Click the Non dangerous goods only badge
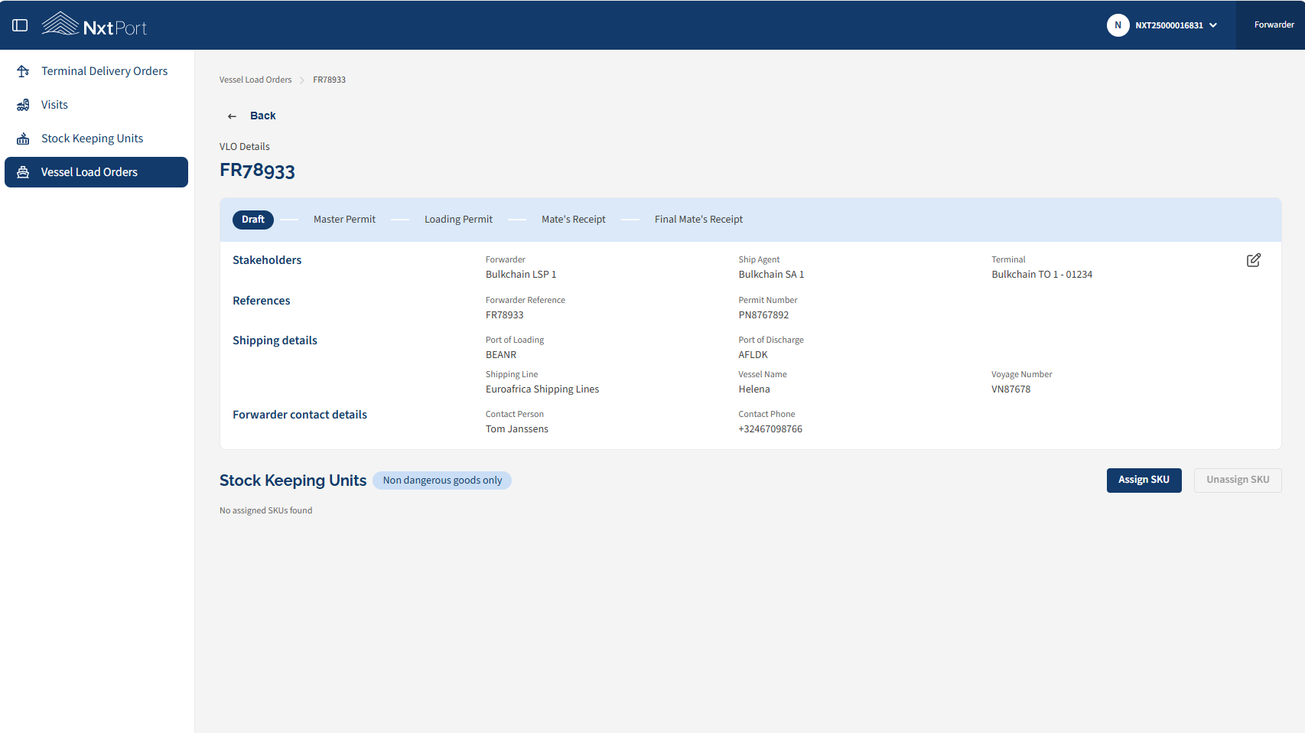 [x=442, y=481]
